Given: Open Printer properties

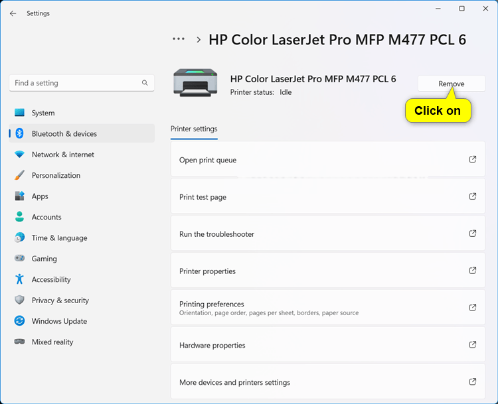Looking at the screenshot, I should click(x=328, y=271).
